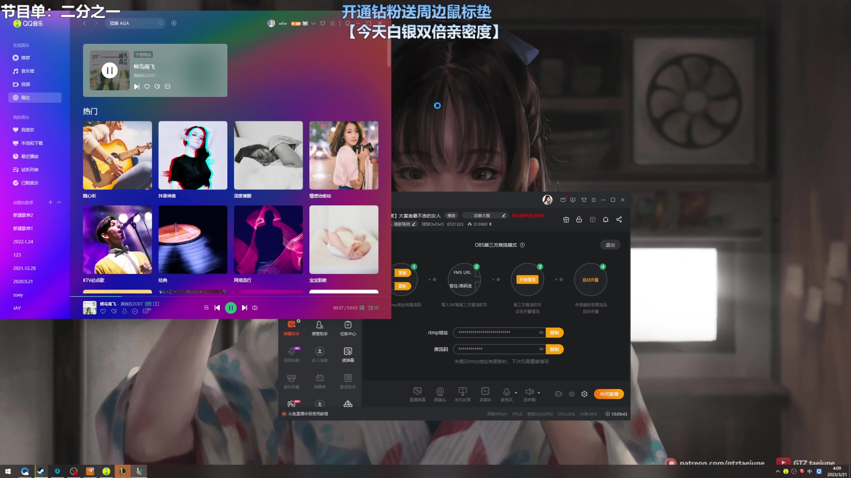Favorite the song on the radio card
The height and width of the screenshot is (478, 851).
click(147, 87)
